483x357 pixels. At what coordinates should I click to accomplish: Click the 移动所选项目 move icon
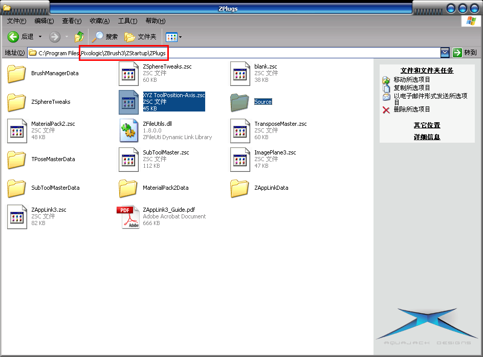[x=386, y=80]
